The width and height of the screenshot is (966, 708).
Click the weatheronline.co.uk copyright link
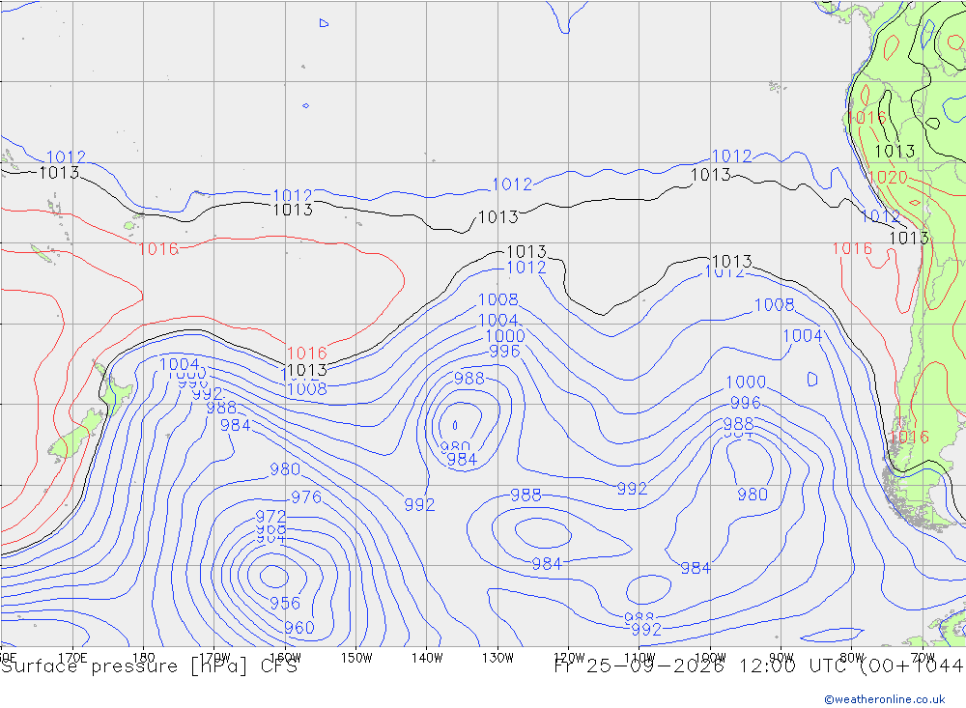[885, 699]
